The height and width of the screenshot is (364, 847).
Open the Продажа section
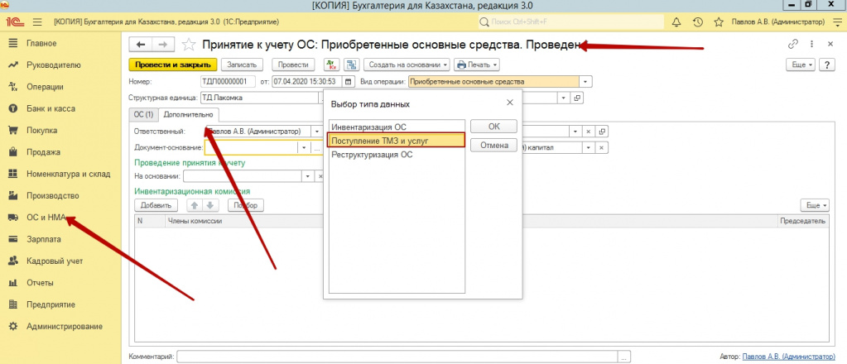pos(43,152)
